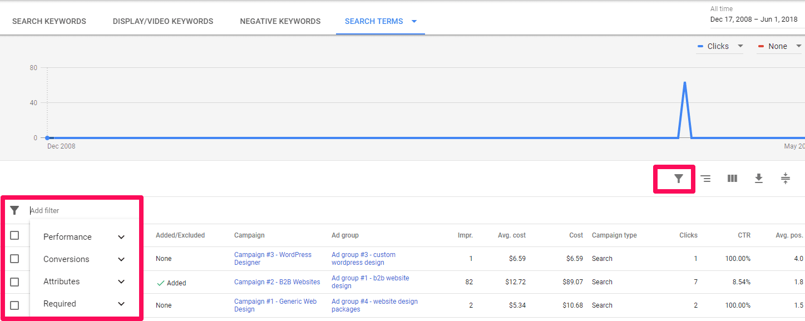The height and width of the screenshot is (321, 805).
Task: Click the blue Clicks metric indicator square
Action: (x=700, y=46)
